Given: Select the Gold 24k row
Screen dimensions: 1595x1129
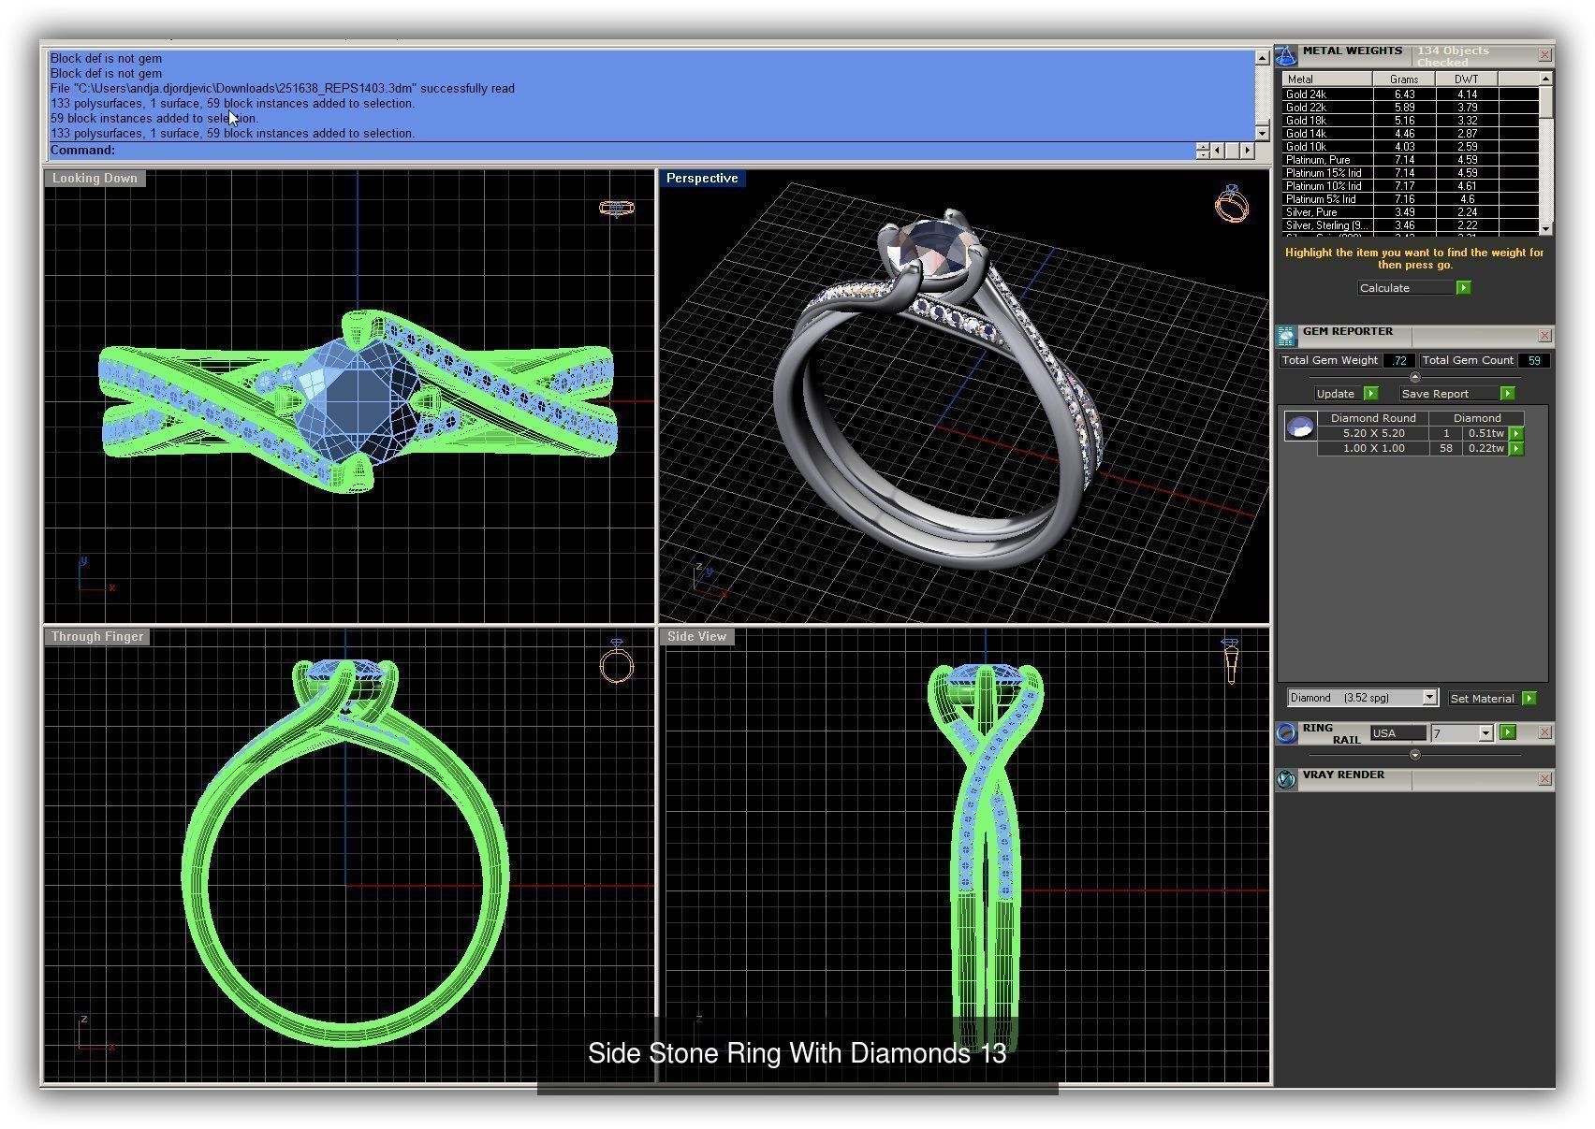Looking at the screenshot, I should [1411, 94].
